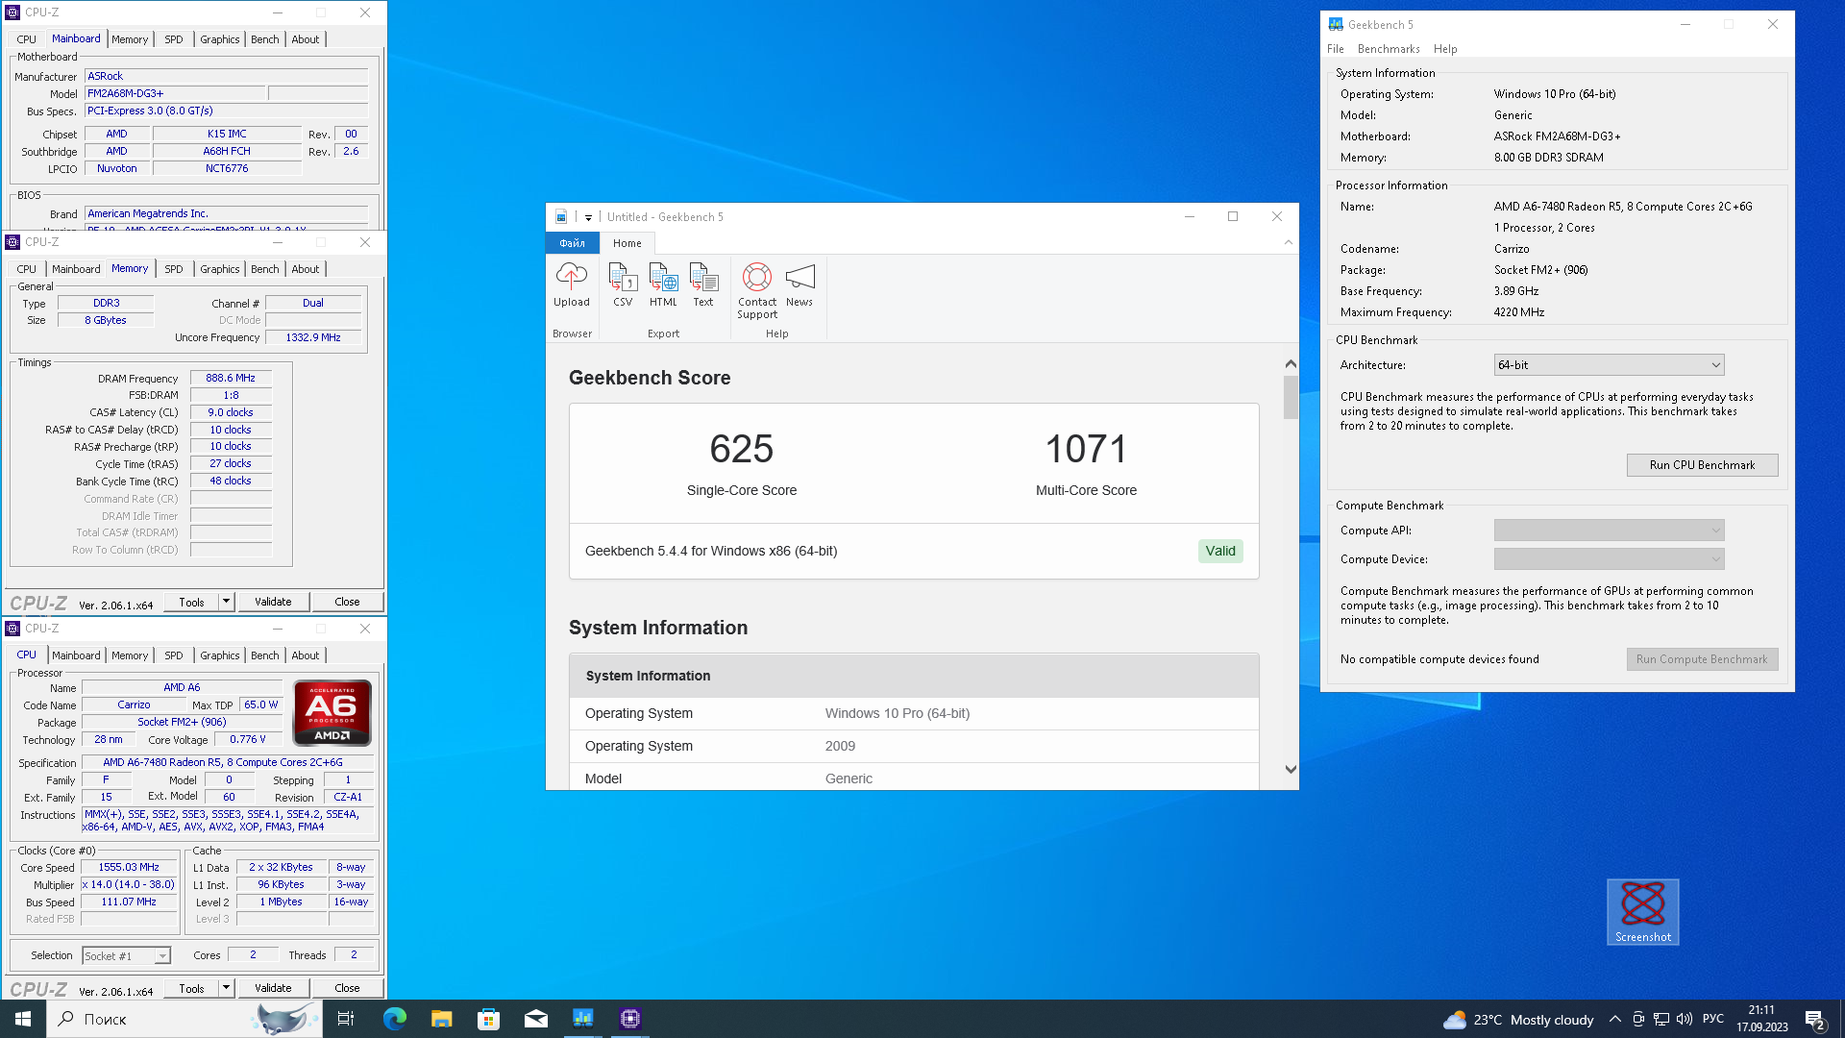Click the Valid badge in Geekbench score

coord(1220,551)
